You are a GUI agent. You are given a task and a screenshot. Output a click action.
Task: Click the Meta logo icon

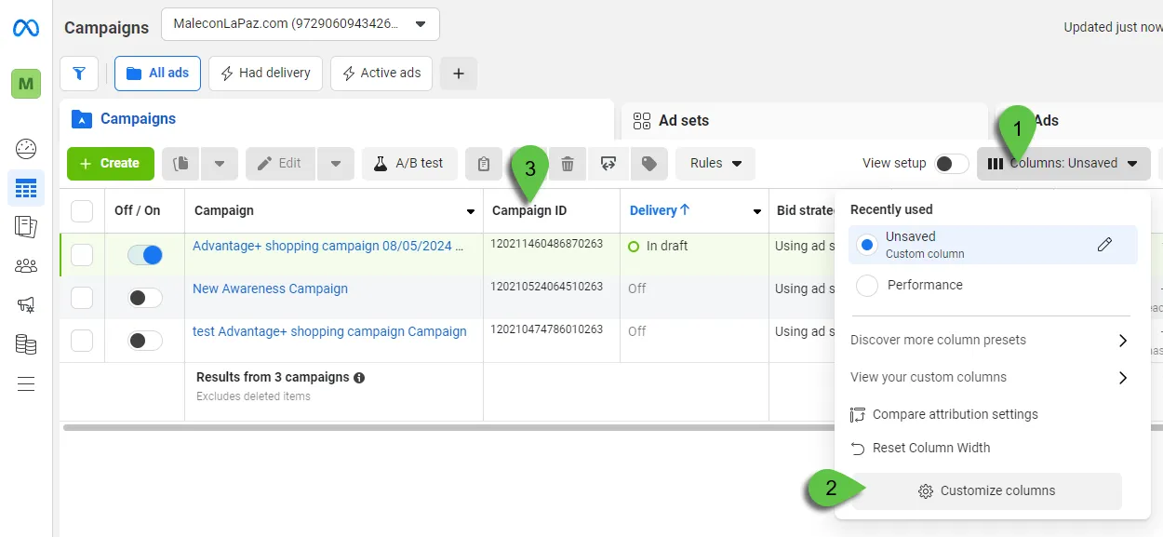pyautogui.click(x=26, y=28)
